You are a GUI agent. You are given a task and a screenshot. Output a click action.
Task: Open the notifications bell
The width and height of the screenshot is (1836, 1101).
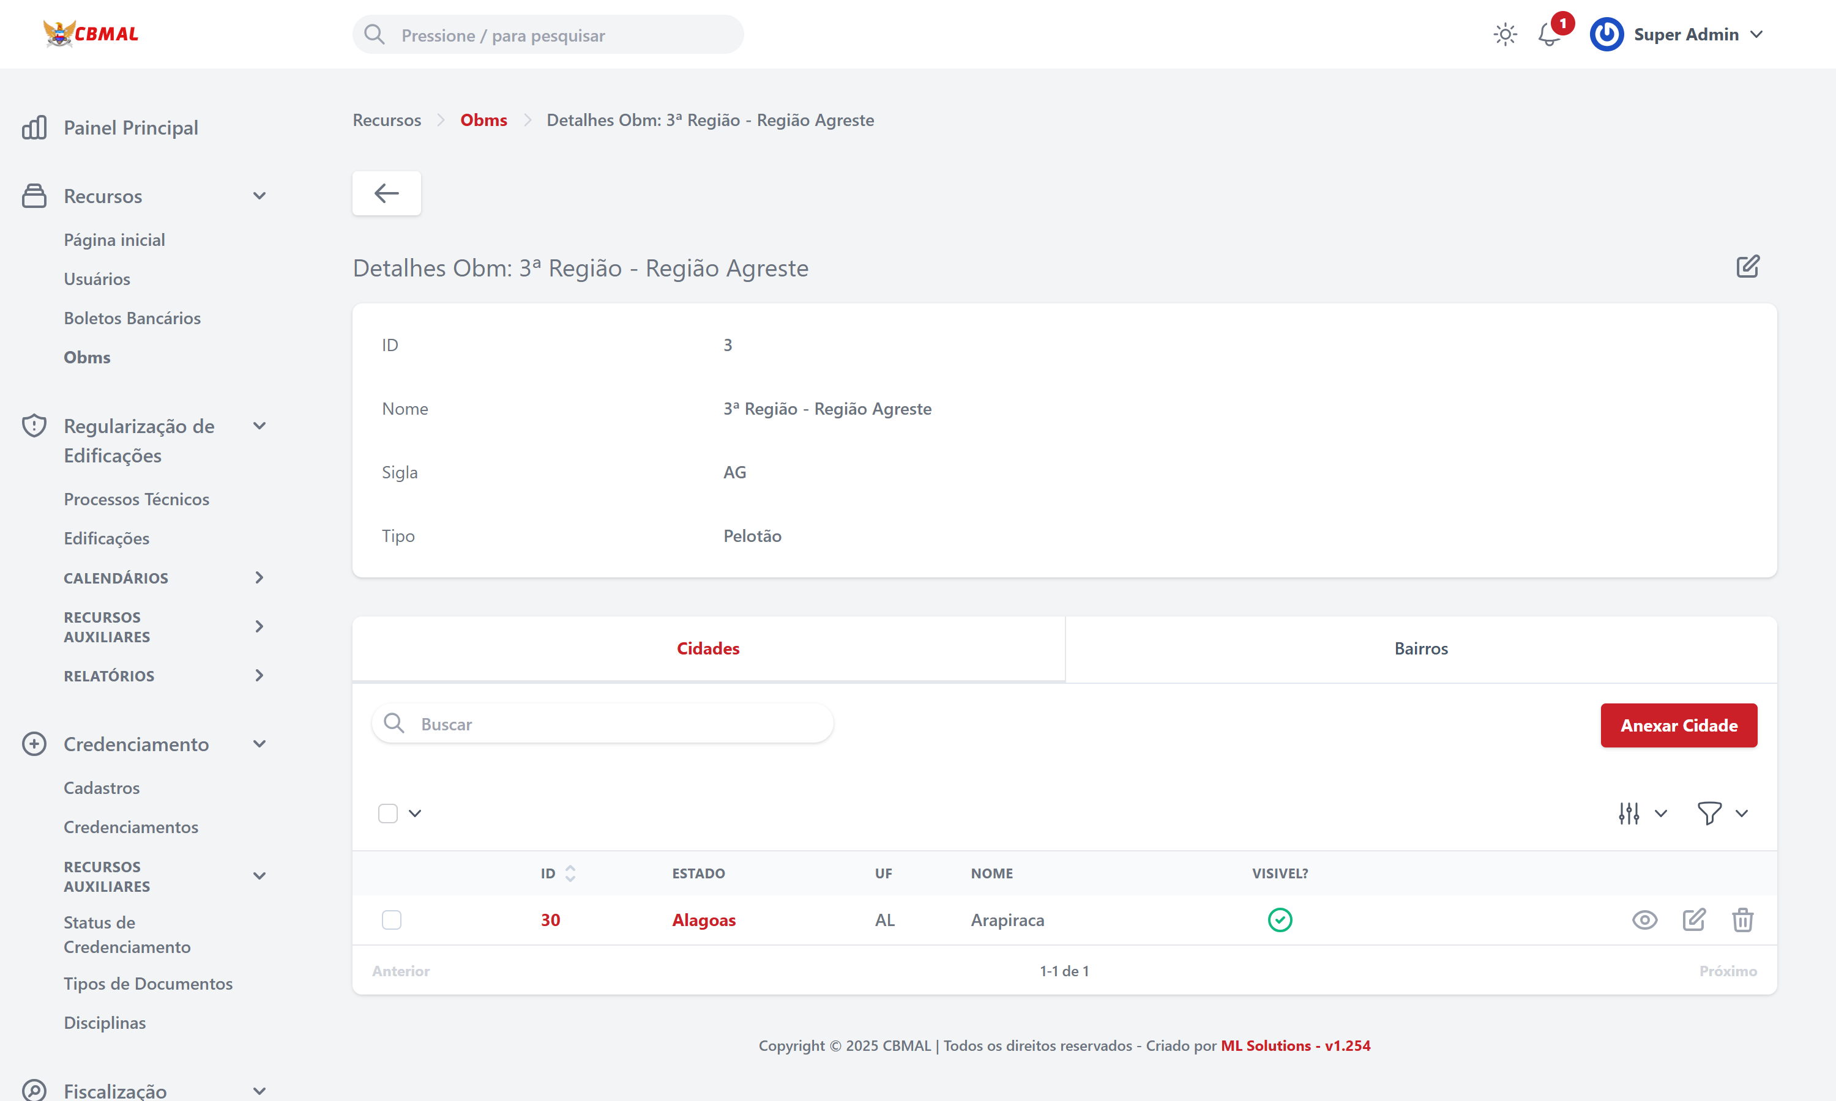[x=1549, y=35]
